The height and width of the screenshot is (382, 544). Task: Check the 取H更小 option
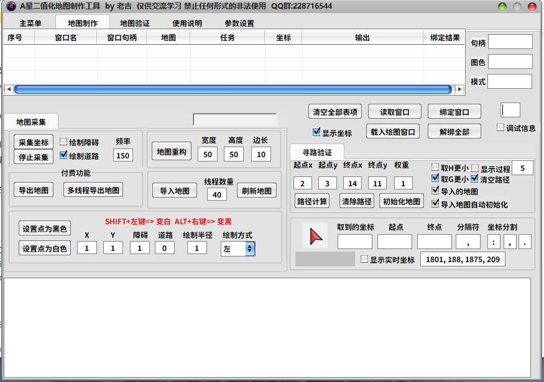click(x=434, y=166)
